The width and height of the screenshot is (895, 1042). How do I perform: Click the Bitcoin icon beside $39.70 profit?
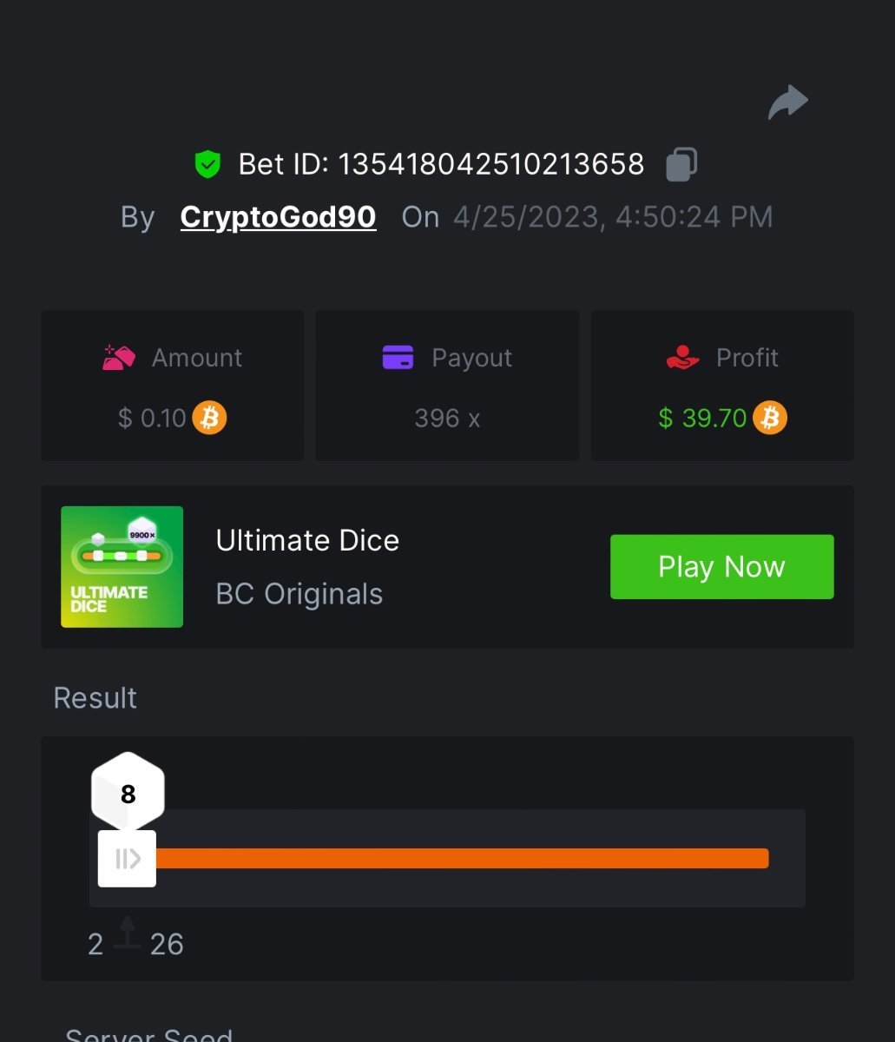coord(769,418)
